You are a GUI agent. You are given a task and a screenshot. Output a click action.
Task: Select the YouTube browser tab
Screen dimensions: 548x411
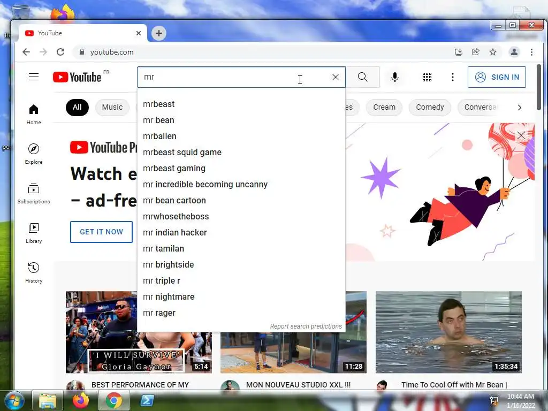pos(82,33)
